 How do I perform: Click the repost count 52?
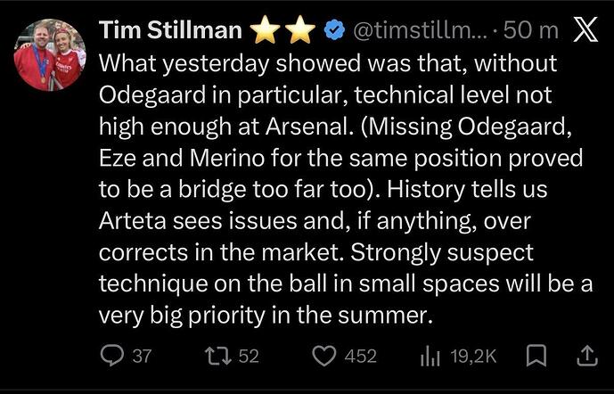pyautogui.click(x=249, y=357)
